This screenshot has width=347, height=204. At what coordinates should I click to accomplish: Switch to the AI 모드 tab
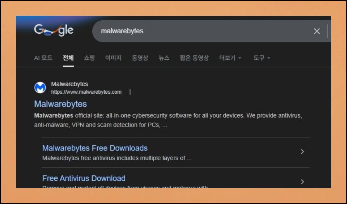pyautogui.click(x=43, y=58)
